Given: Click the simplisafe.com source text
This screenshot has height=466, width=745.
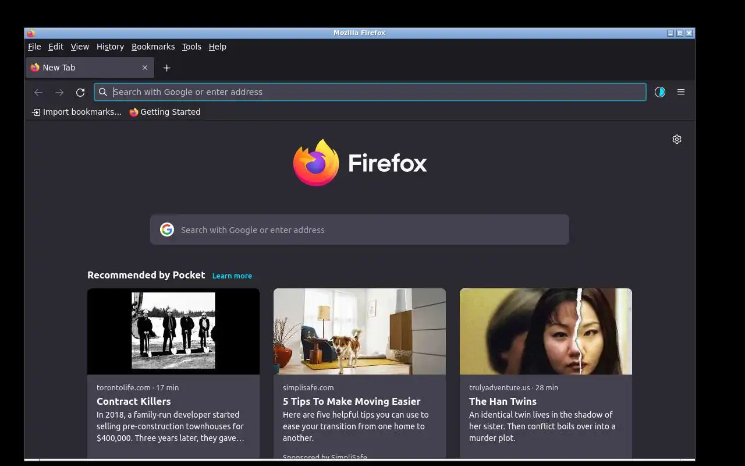Looking at the screenshot, I should pos(308,387).
